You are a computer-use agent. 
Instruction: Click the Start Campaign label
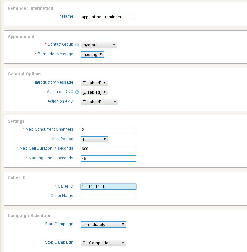59,224
